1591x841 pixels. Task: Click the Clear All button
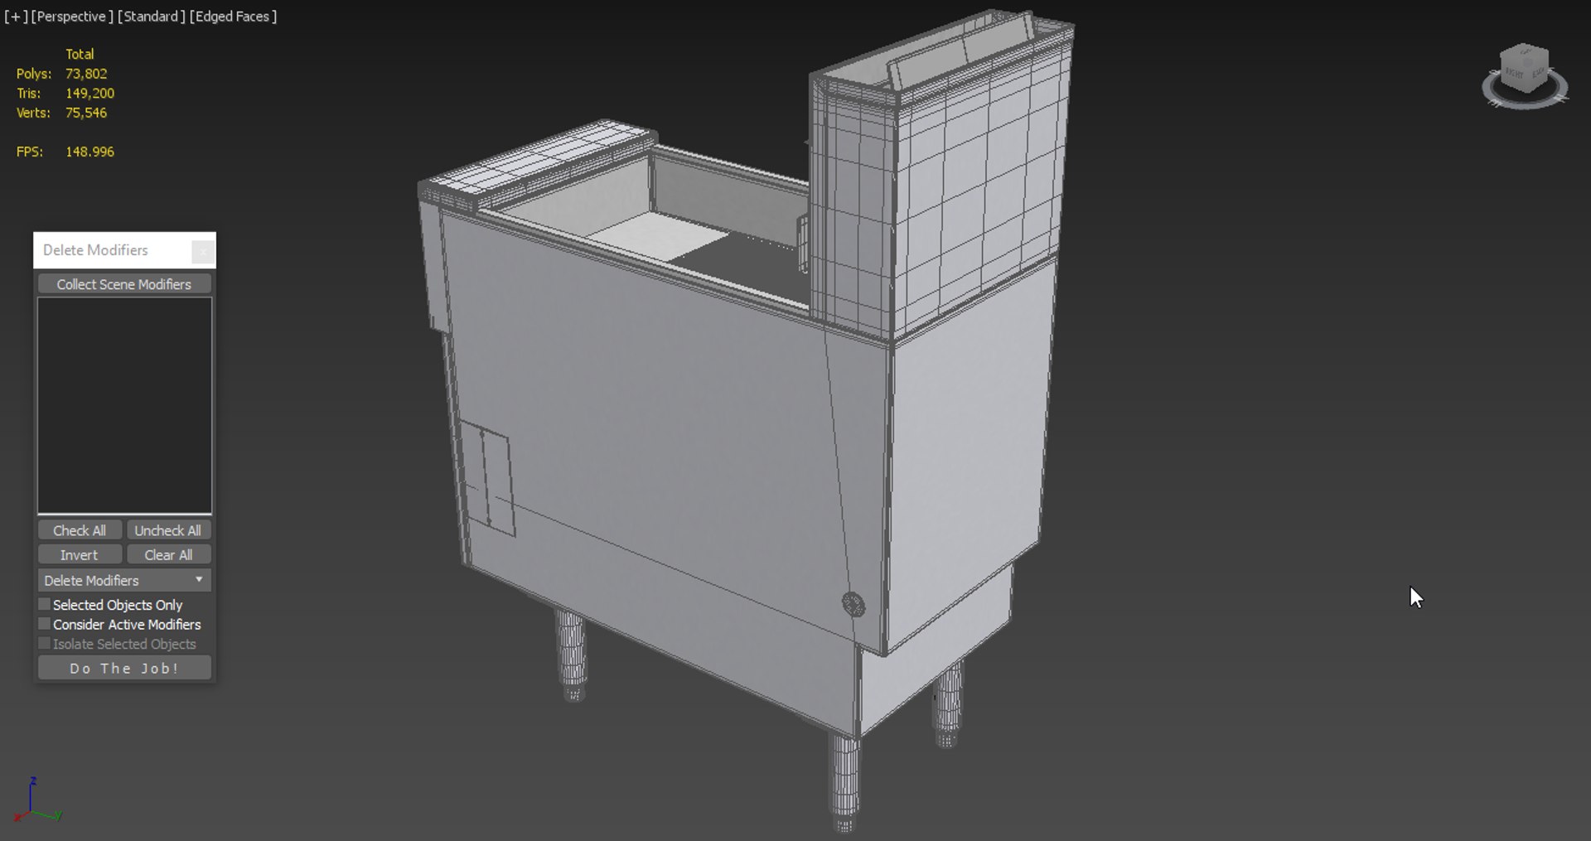[168, 555]
